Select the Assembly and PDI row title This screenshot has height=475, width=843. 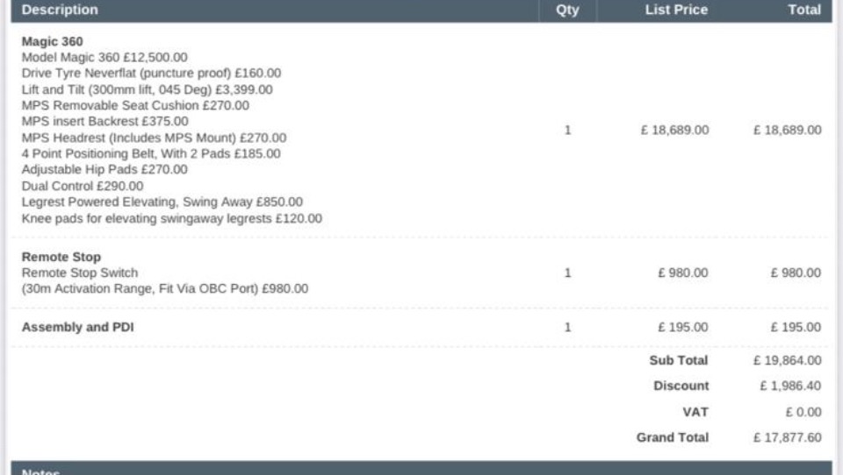point(77,327)
